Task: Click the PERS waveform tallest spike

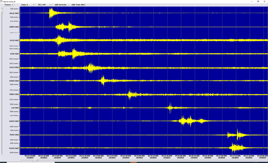Action: (x=238, y=135)
